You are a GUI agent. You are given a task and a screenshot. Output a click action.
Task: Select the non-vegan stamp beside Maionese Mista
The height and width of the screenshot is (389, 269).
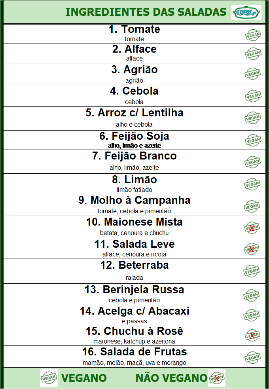pyautogui.click(x=252, y=228)
